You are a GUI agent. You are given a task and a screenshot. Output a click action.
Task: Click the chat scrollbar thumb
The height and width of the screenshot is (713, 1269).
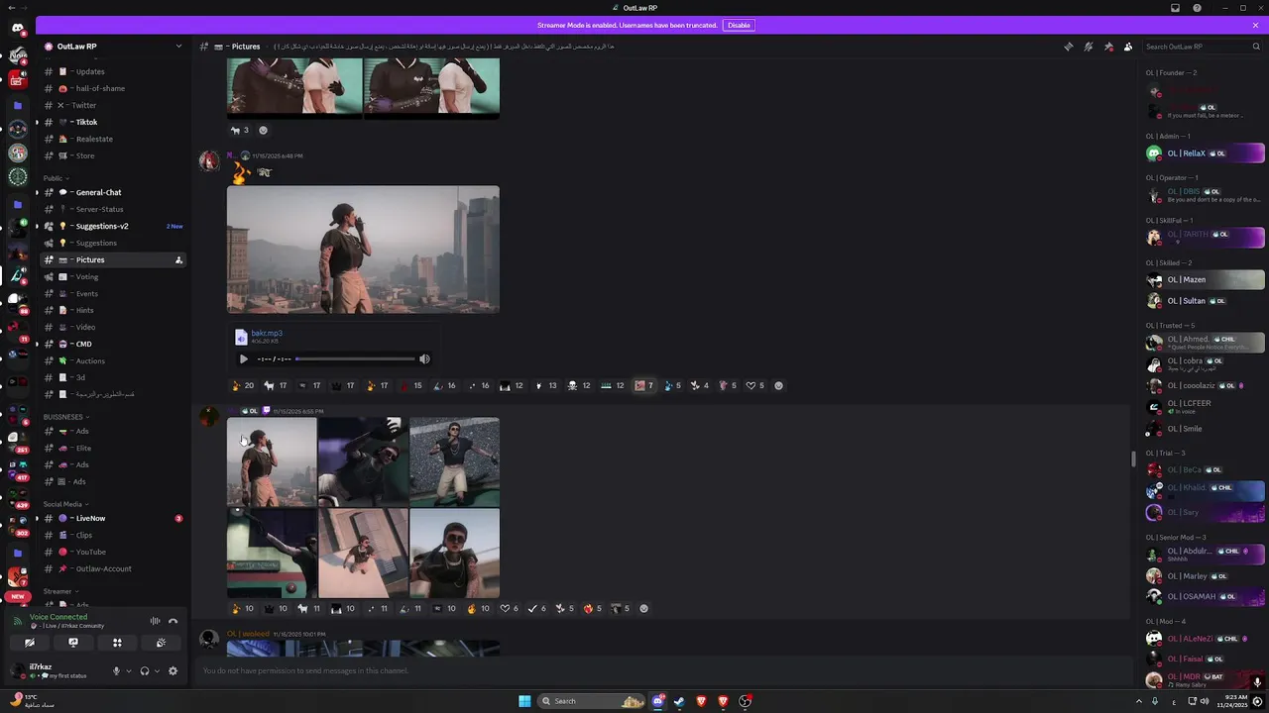(x=1133, y=458)
